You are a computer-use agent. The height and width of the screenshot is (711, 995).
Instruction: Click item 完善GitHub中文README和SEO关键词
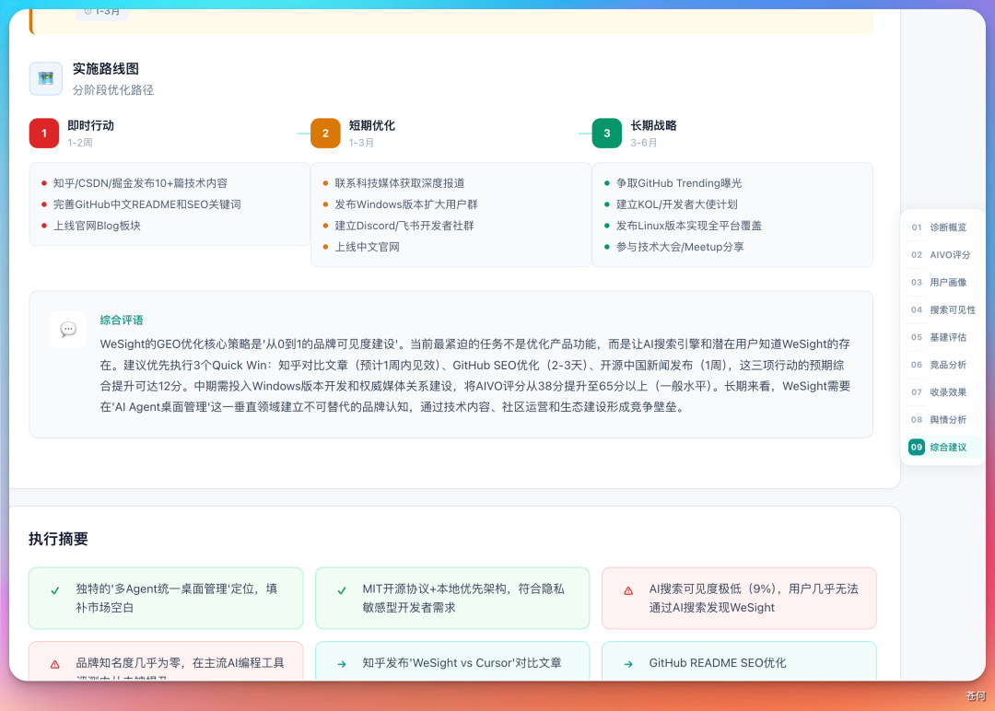147,204
